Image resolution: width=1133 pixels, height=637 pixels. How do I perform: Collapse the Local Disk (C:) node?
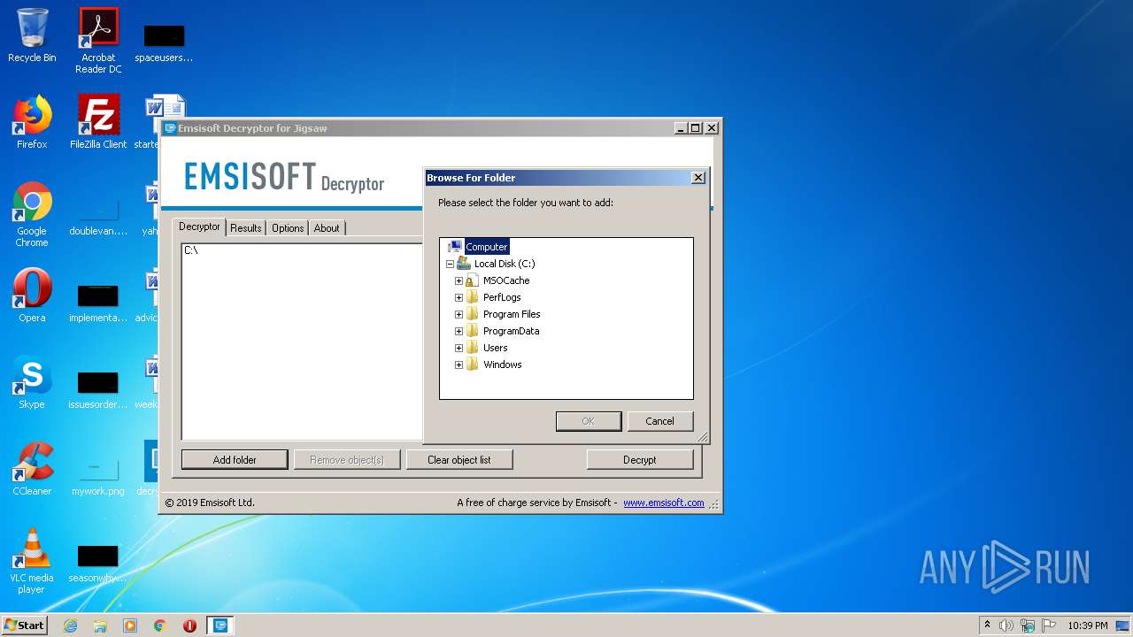[x=450, y=264]
